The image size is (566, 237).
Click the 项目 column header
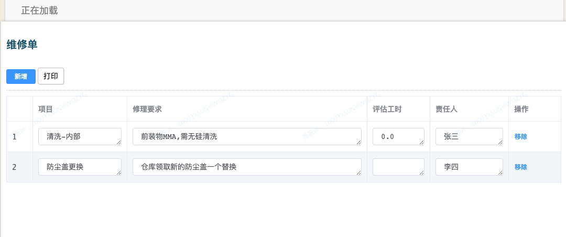click(x=46, y=109)
